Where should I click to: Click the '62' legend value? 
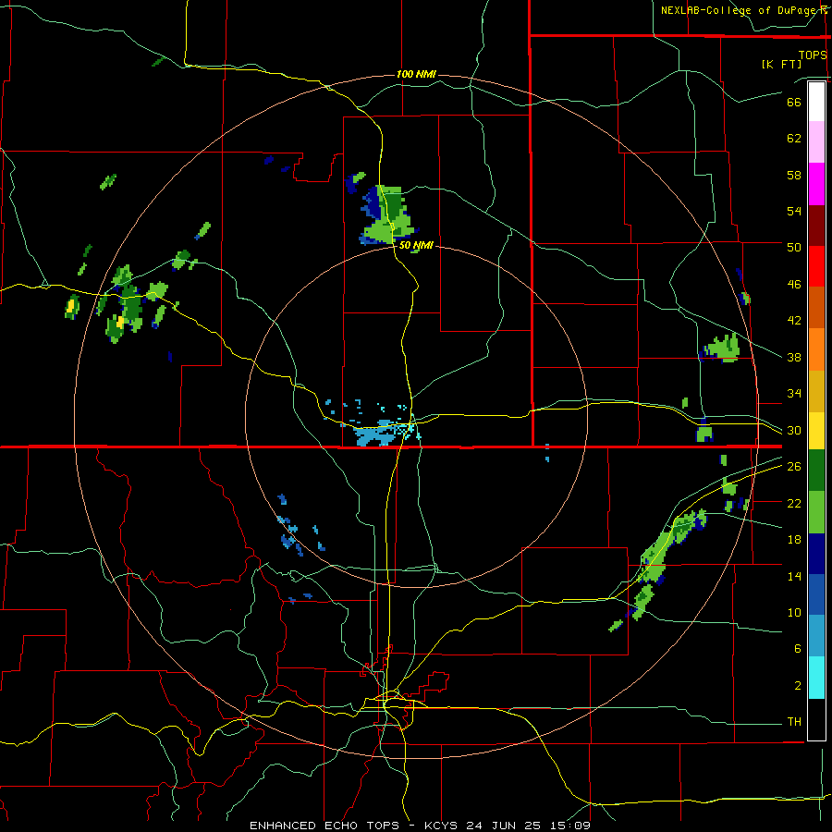click(794, 139)
